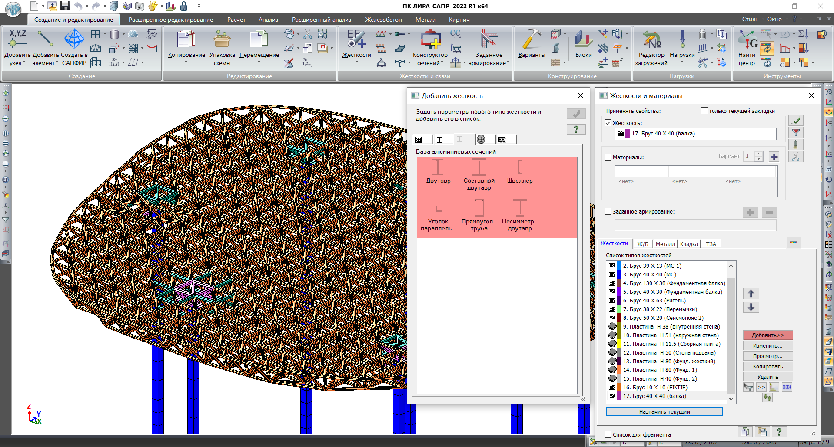This screenshot has width=834, height=447.
Task: Move stiffness type up with arrow button
Action: (751, 294)
